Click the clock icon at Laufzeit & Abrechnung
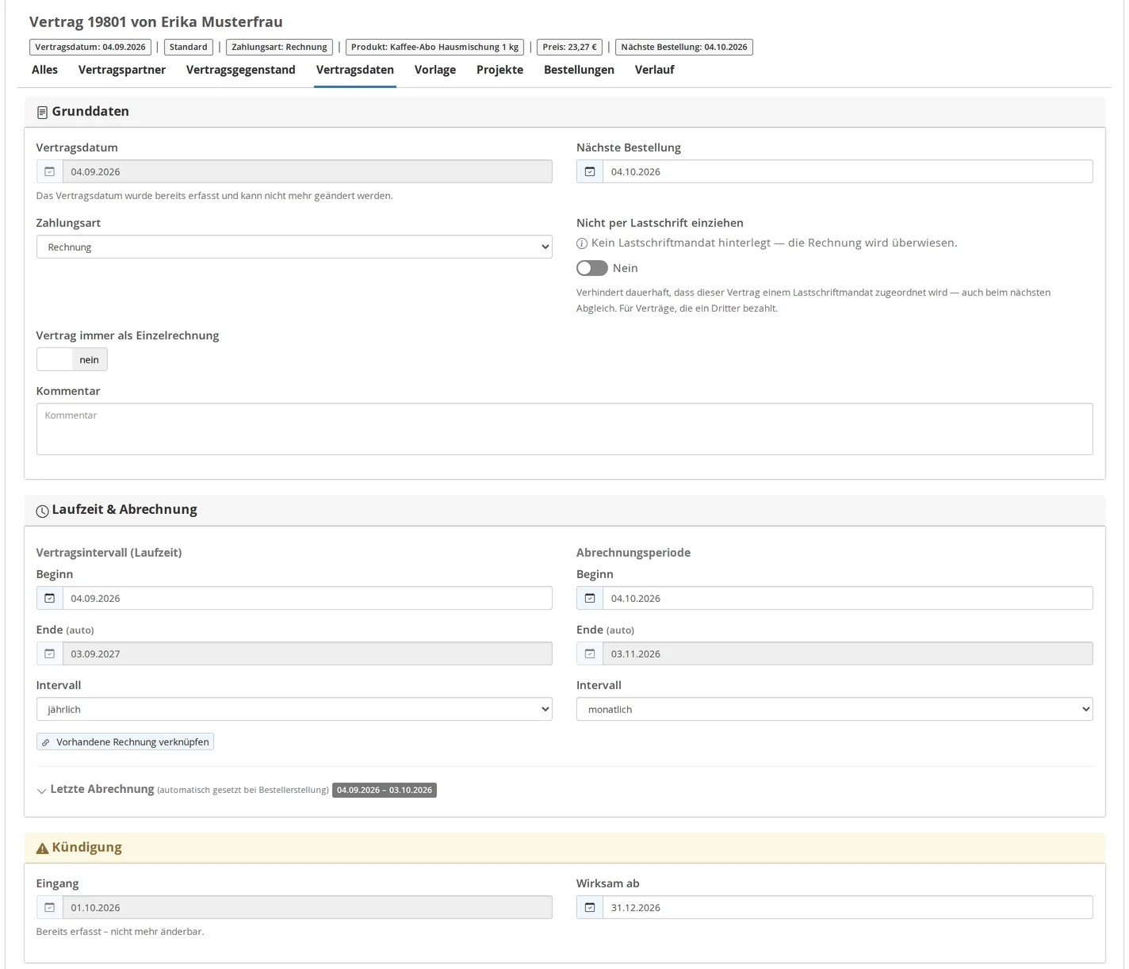The image size is (1129, 969). [42, 511]
